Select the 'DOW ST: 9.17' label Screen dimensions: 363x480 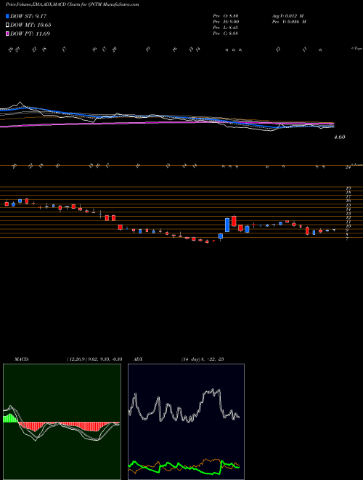28,16
